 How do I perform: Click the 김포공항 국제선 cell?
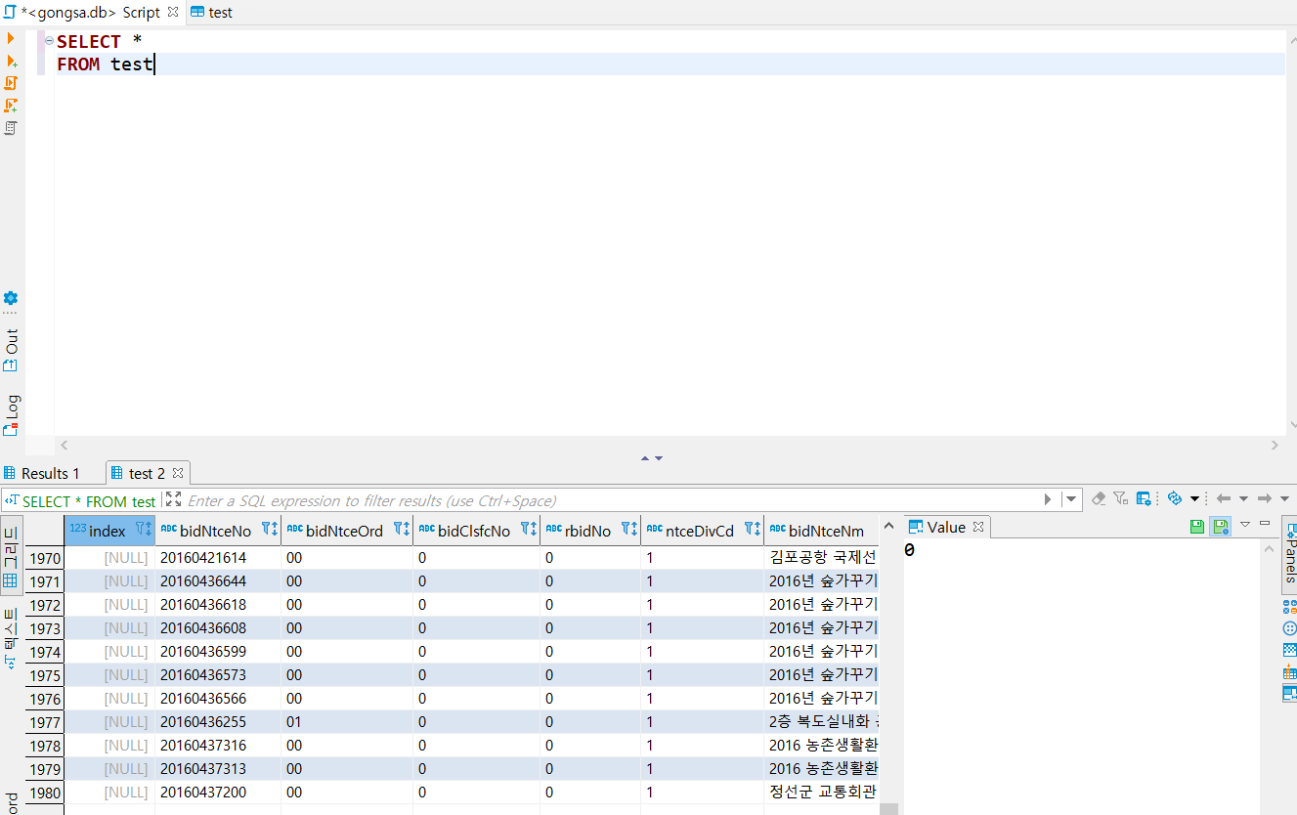(822, 558)
